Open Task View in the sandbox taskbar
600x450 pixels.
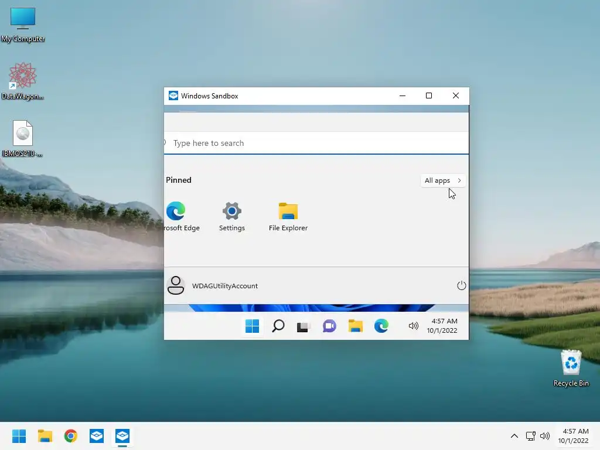pyautogui.click(x=303, y=327)
